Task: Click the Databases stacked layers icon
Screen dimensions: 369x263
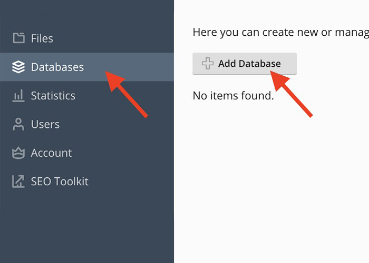Action: click(x=18, y=67)
